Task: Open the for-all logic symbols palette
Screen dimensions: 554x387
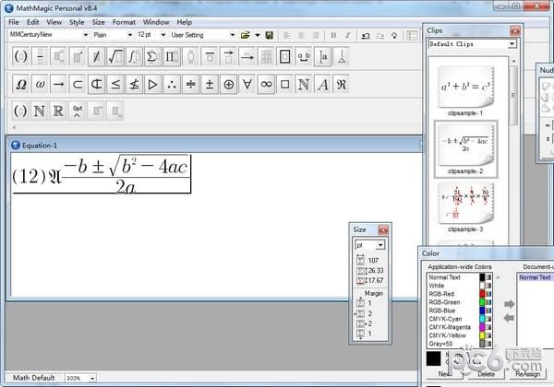Action: click(x=247, y=84)
